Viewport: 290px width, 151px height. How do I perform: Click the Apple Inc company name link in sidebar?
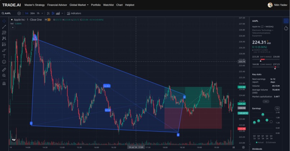pos(256,27)
